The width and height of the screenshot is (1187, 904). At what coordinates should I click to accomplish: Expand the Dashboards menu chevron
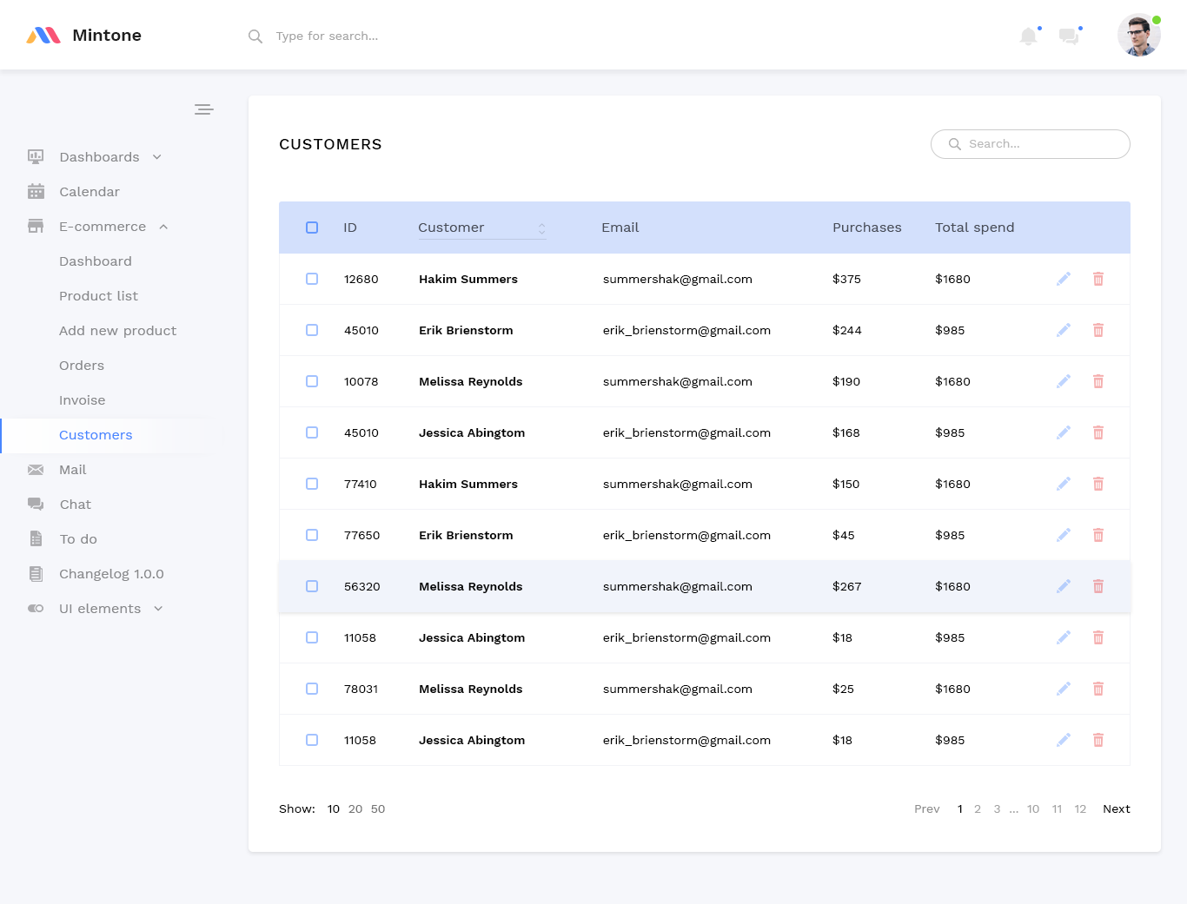[157, 157]
